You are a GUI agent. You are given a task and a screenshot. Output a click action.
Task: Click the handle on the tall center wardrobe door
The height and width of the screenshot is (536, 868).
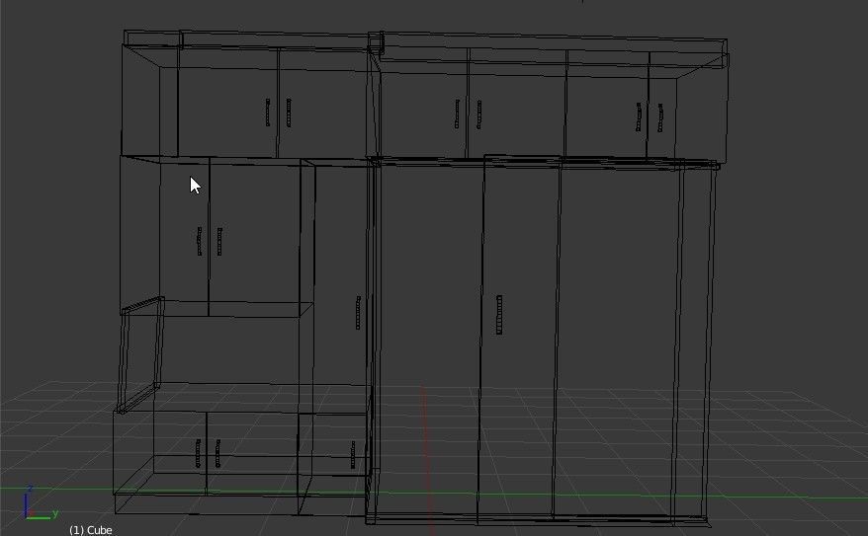499,315
